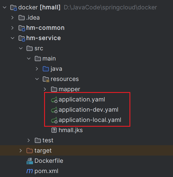Screen dimensions: 173x177
Task: Click the blue java source folder icon
Action: pyautogui.click(x=46, y=69)
